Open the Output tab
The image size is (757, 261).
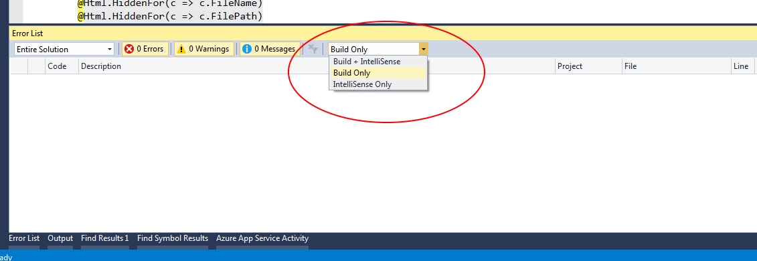coord(60,238)
